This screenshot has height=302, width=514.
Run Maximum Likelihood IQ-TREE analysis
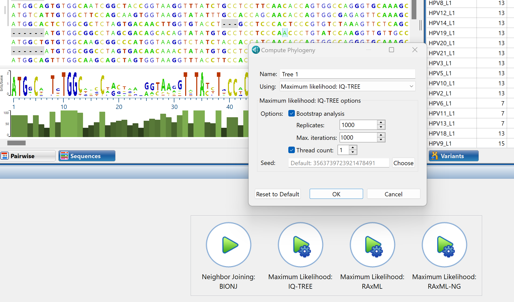click(300, 245)
